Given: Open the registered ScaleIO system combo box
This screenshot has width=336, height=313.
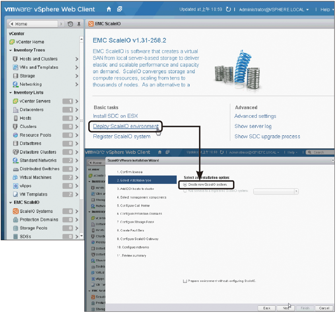Looking at the screenshot, I should (276, 191).
